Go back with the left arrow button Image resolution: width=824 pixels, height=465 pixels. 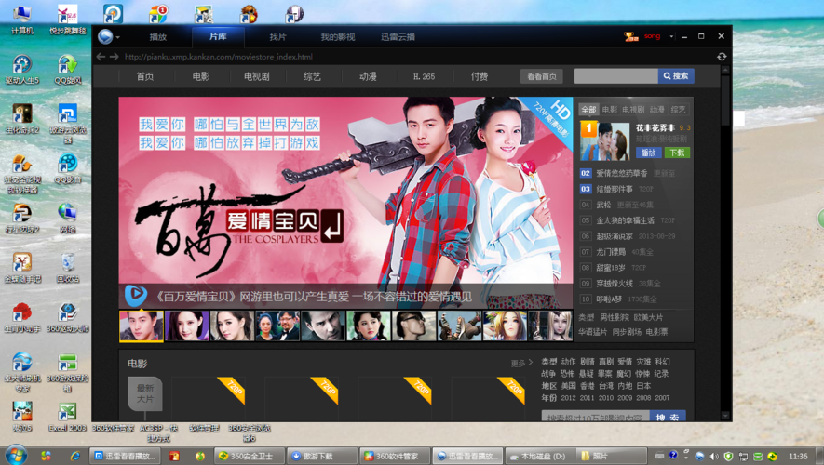(101, 56)
